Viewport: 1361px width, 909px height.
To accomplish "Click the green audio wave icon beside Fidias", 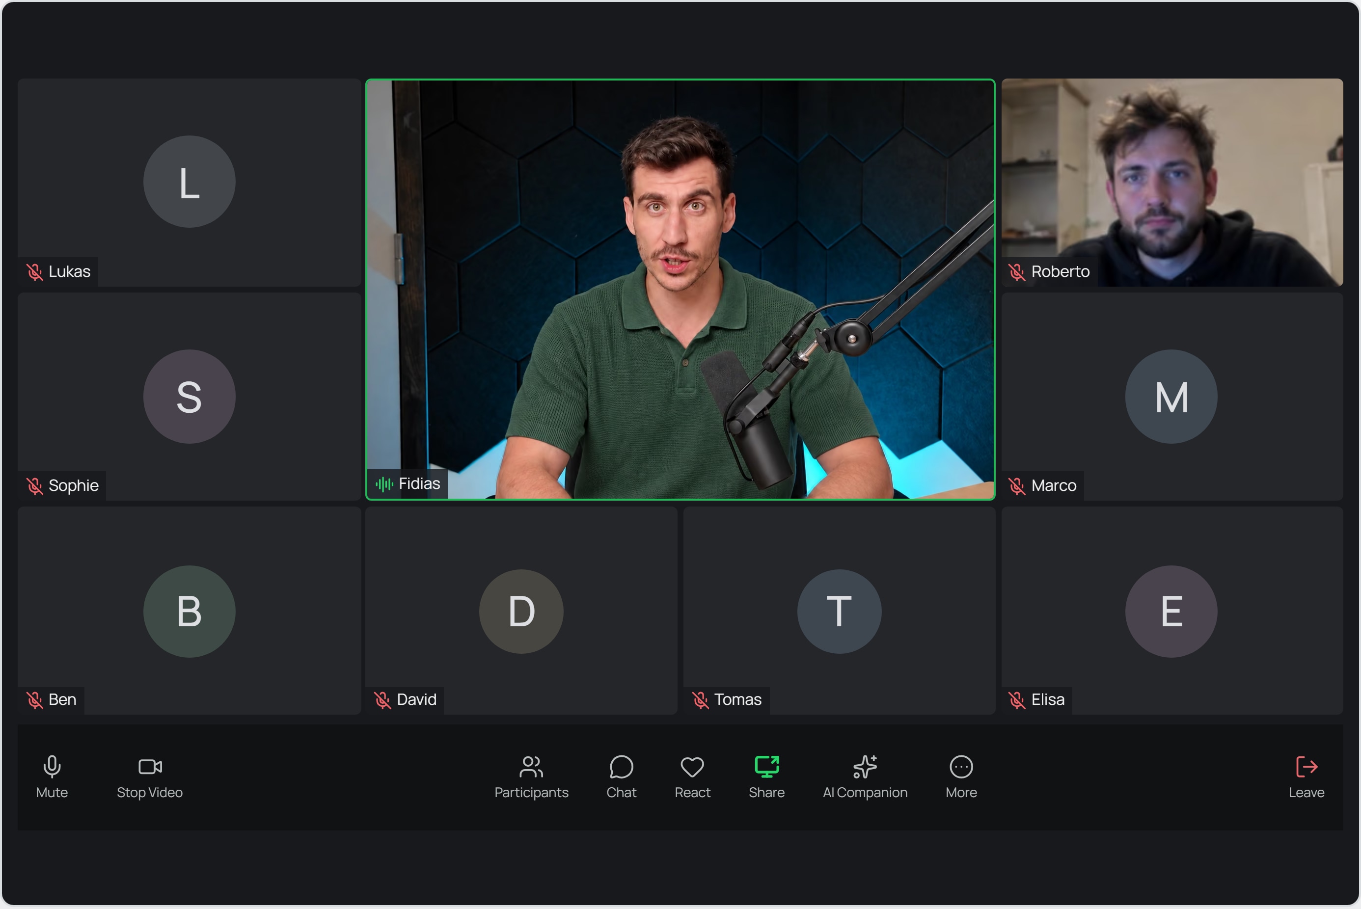I will [x=384, y=483].
